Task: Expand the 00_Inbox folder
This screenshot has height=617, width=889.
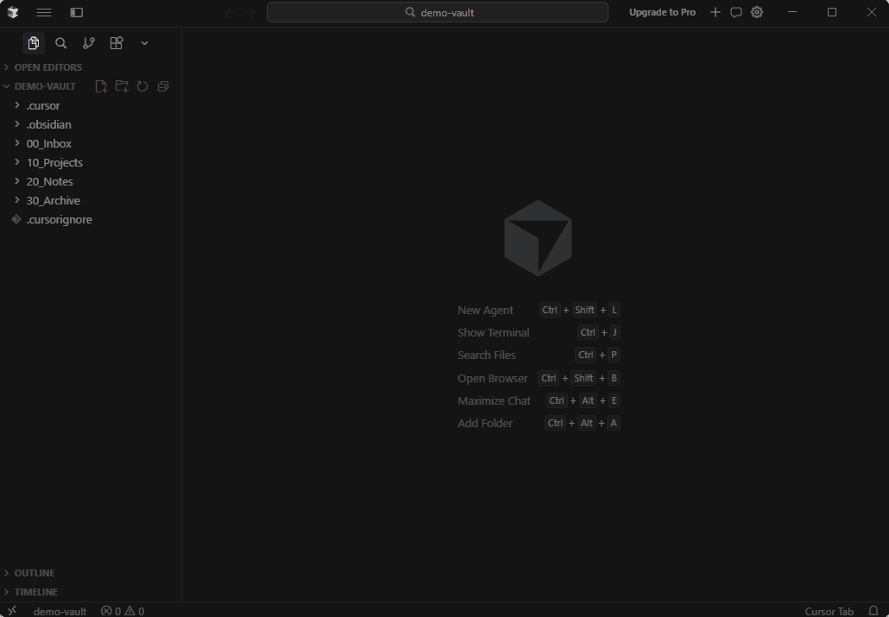Action: (91, 143)
